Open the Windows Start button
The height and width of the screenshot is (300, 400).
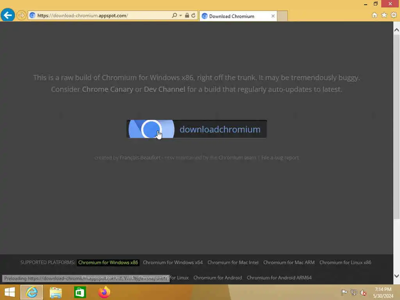point(10,292)
